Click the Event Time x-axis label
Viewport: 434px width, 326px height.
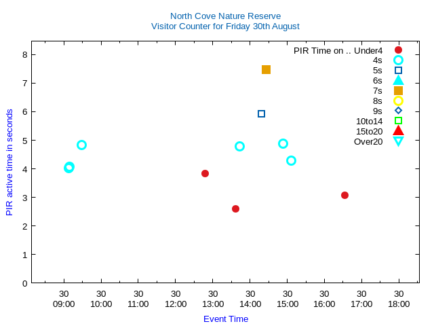(x=226, y=319)
